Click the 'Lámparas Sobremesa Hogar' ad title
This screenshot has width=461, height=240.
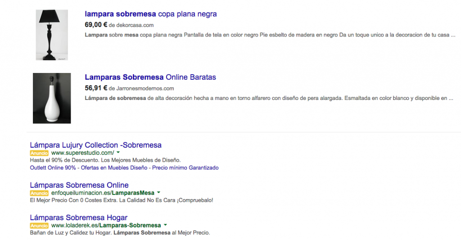click(78, 217)
